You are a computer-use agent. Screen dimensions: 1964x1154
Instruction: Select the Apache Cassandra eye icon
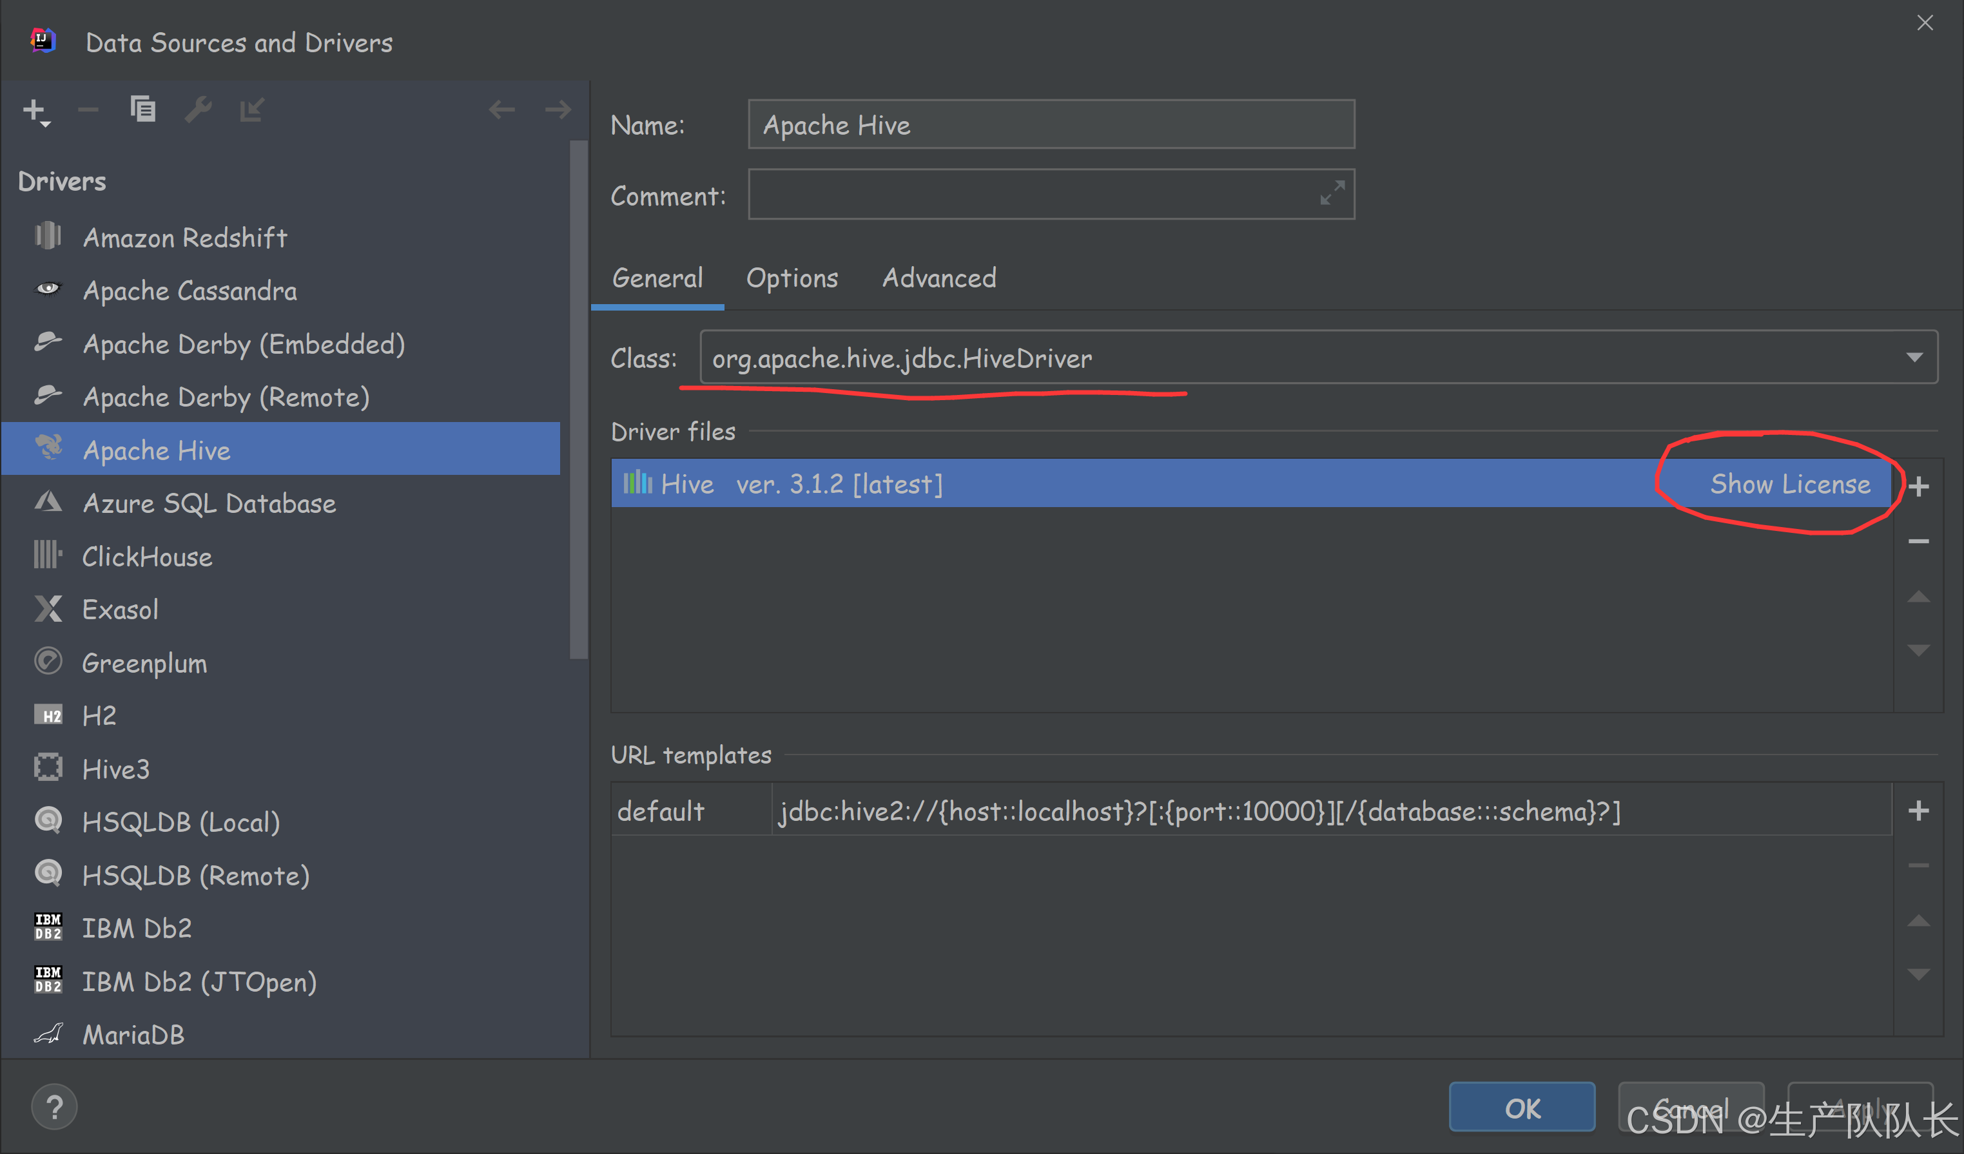[48, 289]
